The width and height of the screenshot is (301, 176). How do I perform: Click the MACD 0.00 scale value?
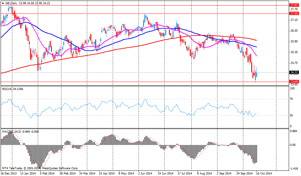(x=293, y=145)
